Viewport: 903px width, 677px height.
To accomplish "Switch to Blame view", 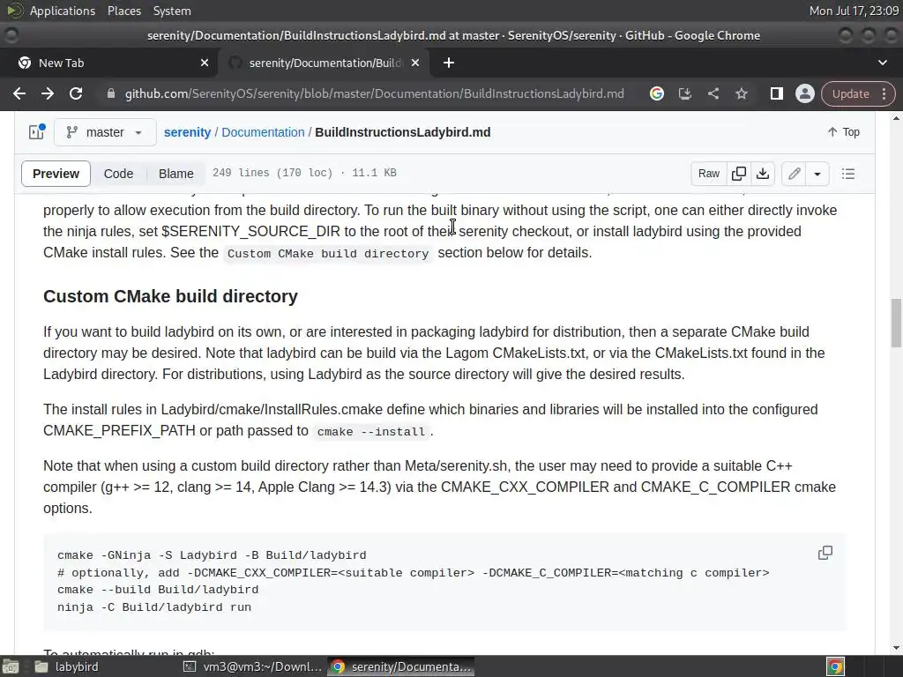I will pos(175,174).
